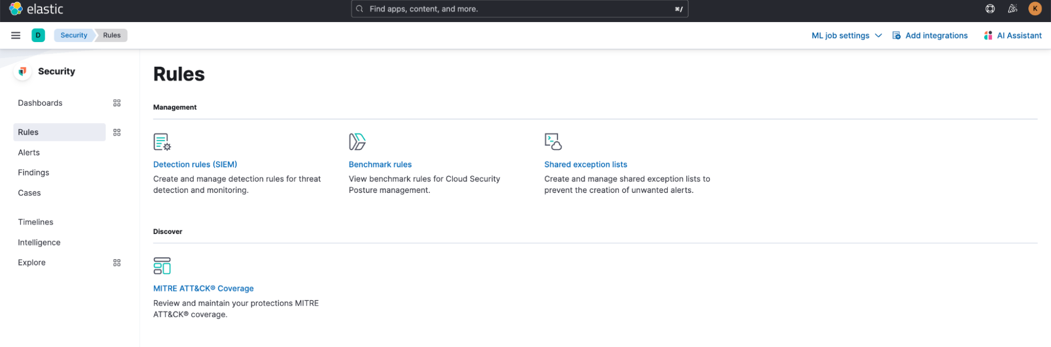Click the detection rules description text
Screen dimensions: 1051x347
tap(237, 185)
